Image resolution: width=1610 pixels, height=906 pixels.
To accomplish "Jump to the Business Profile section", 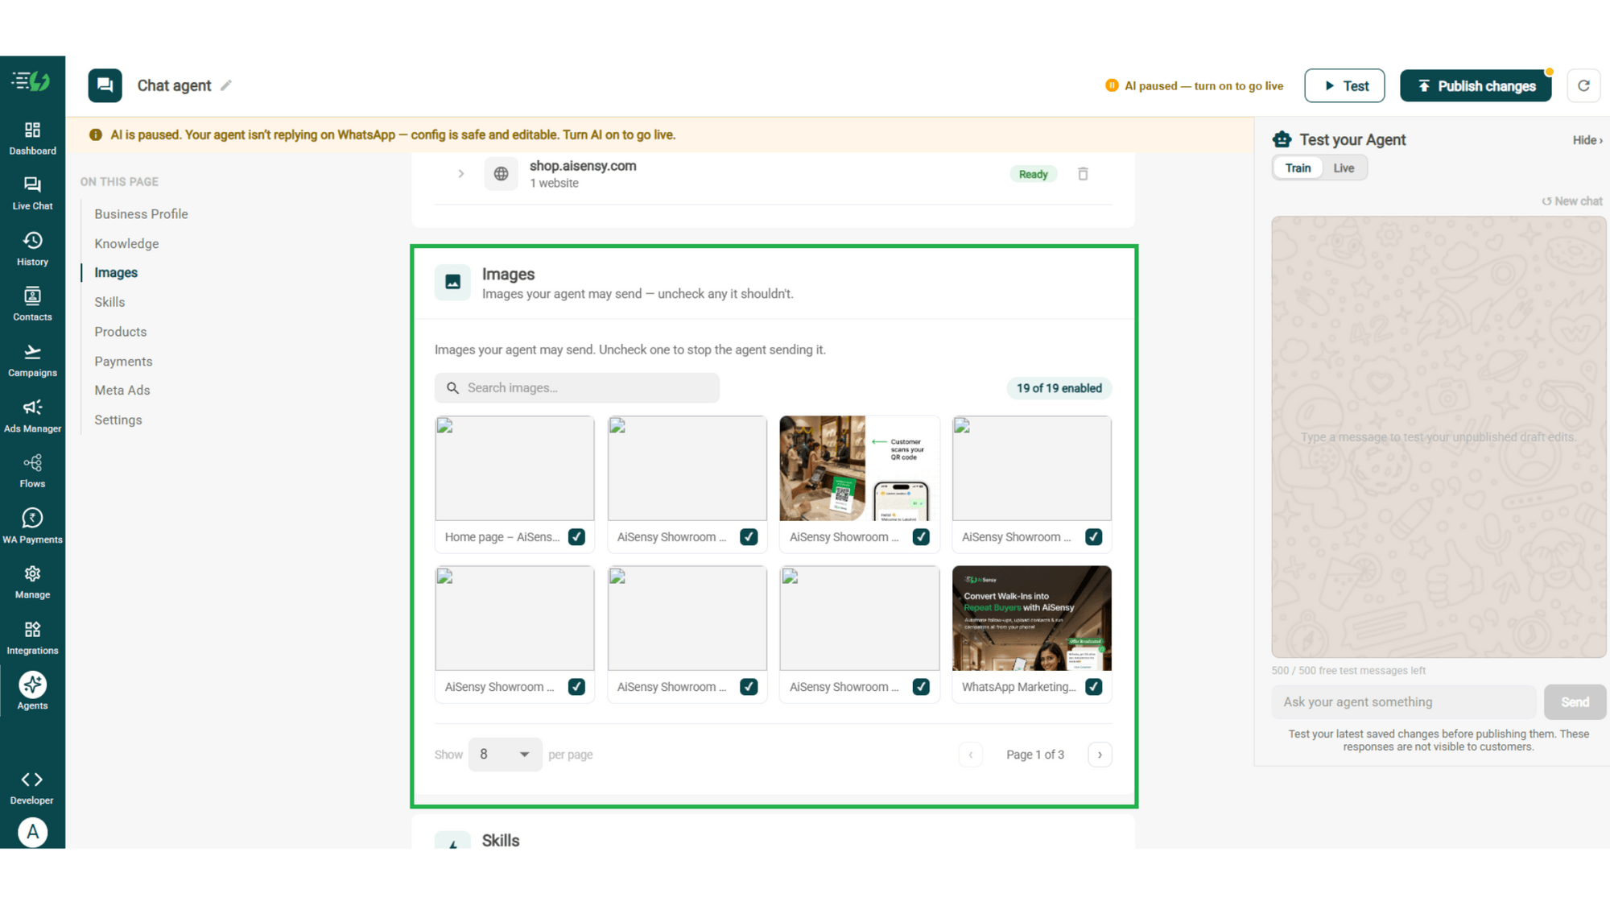I will point(141,214).
